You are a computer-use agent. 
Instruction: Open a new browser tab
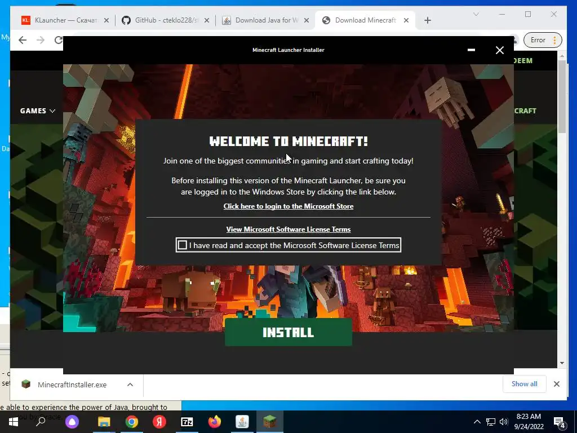(x=427, y=20)
